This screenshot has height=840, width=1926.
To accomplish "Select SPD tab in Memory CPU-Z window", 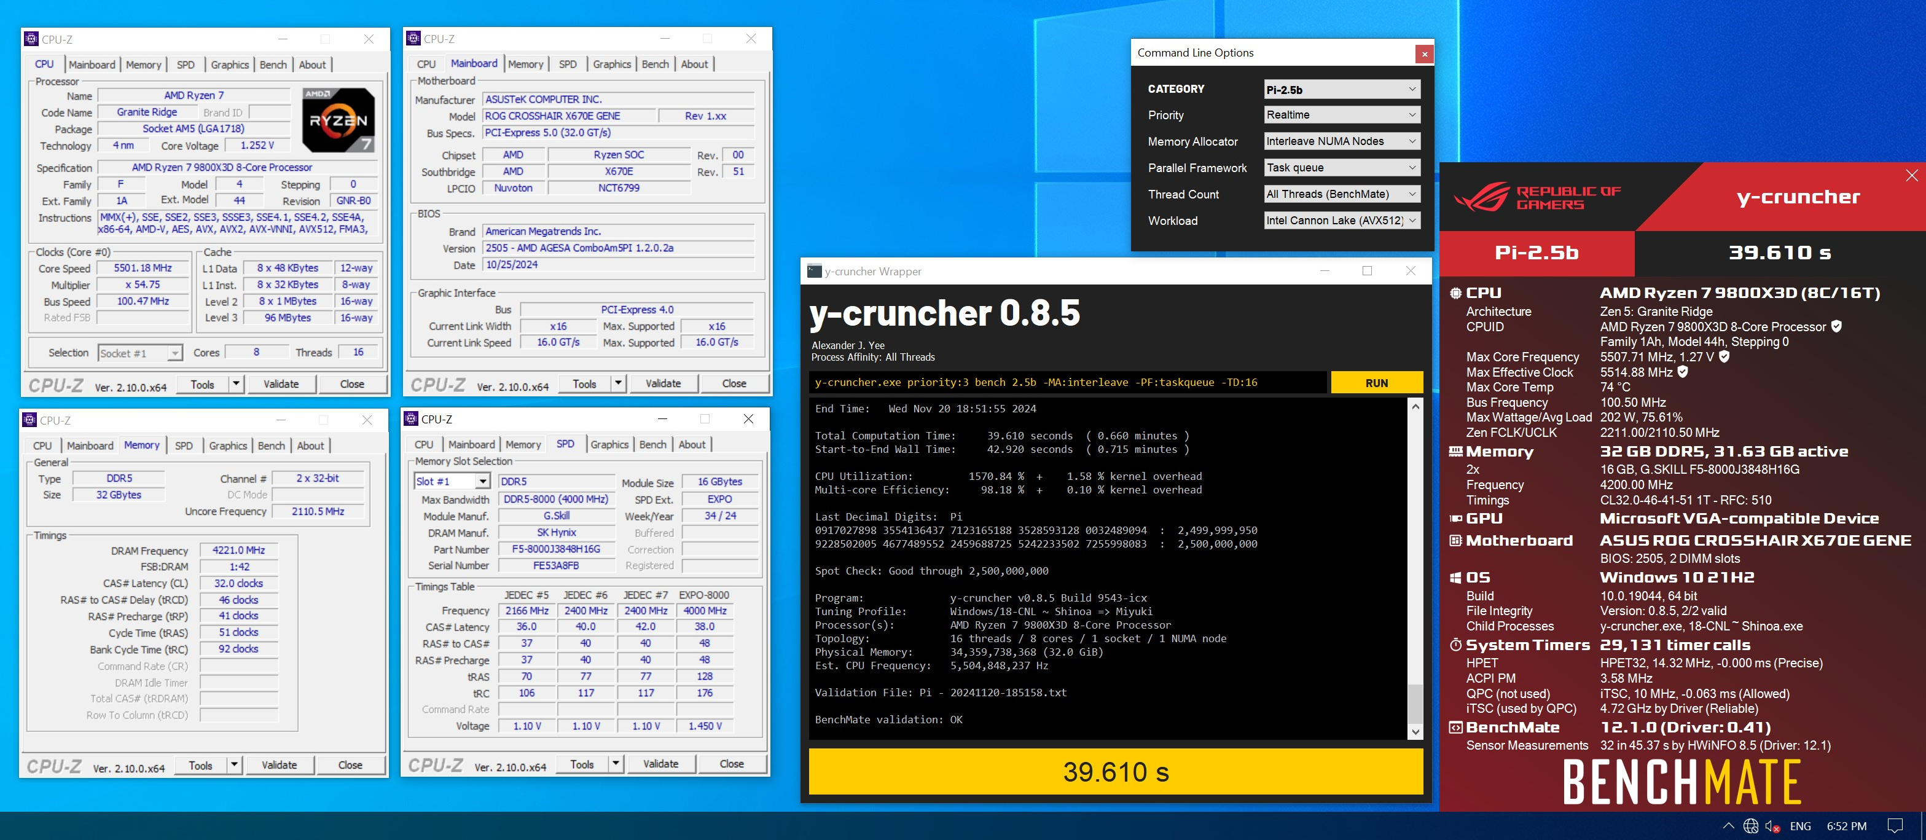I will pyautogui.click(x=184, y=445).
